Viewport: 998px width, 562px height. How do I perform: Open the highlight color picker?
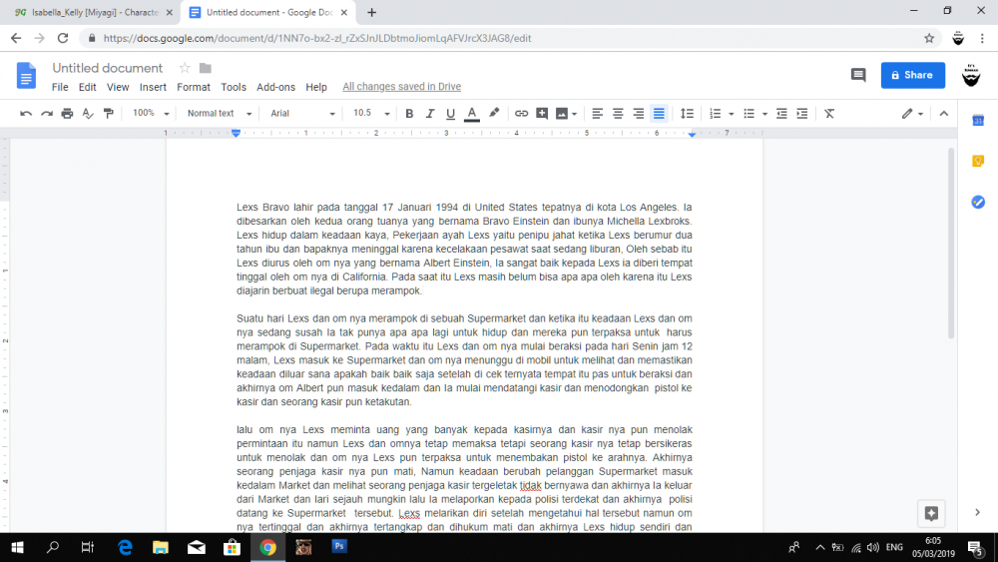point(494,113)
